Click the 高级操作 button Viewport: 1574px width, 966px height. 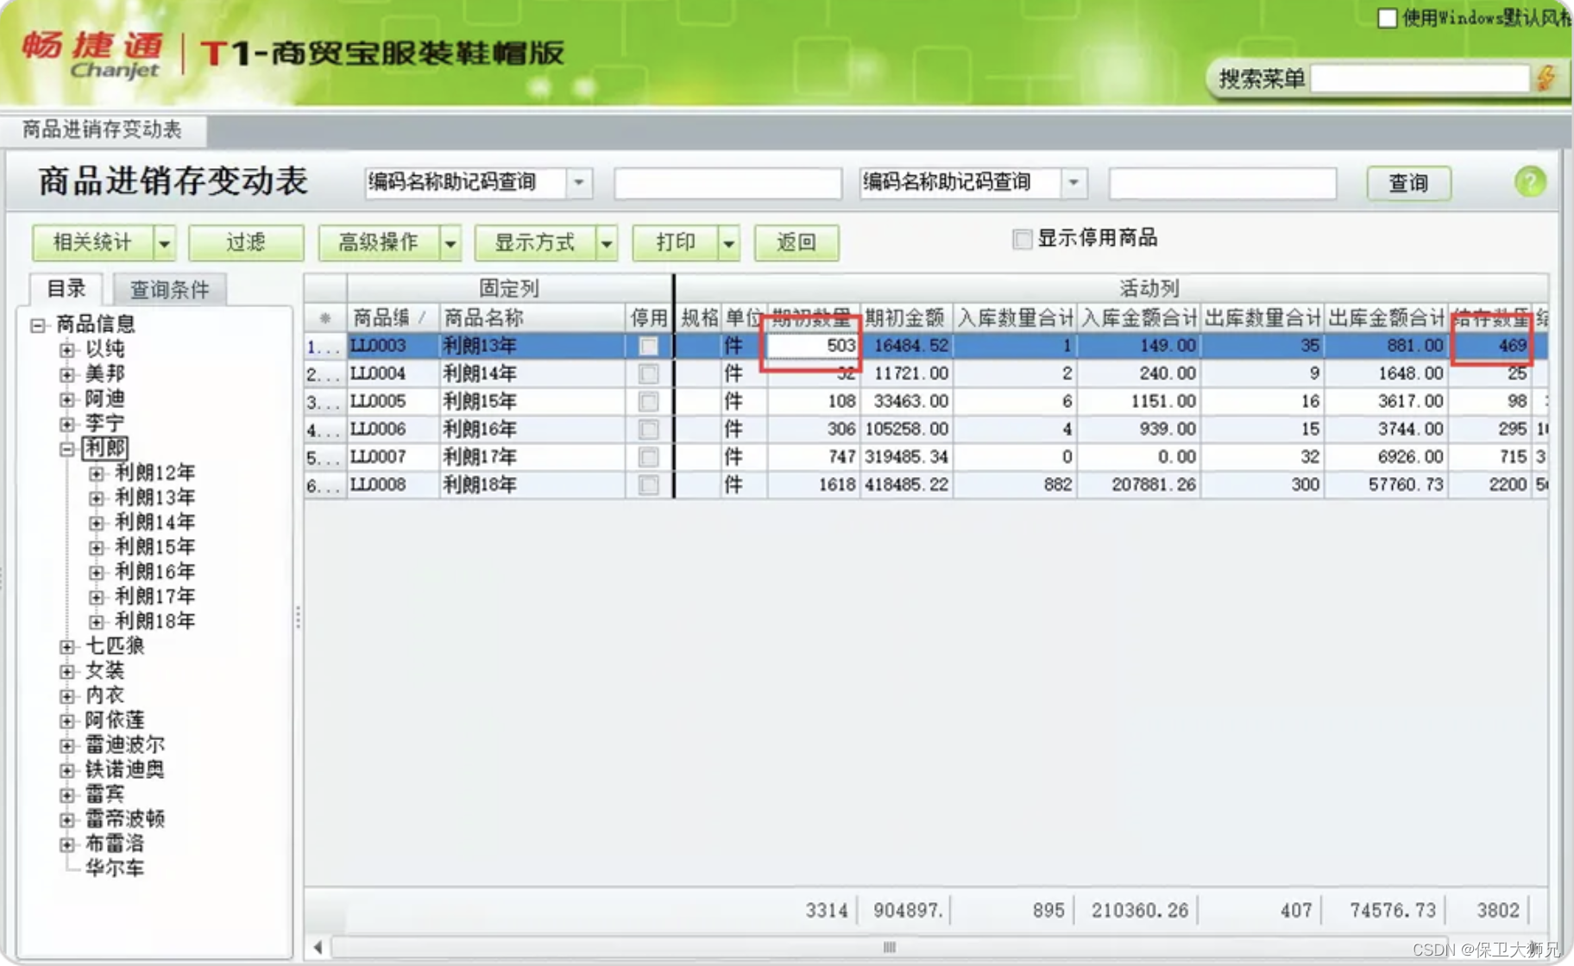tap(379, 243)
